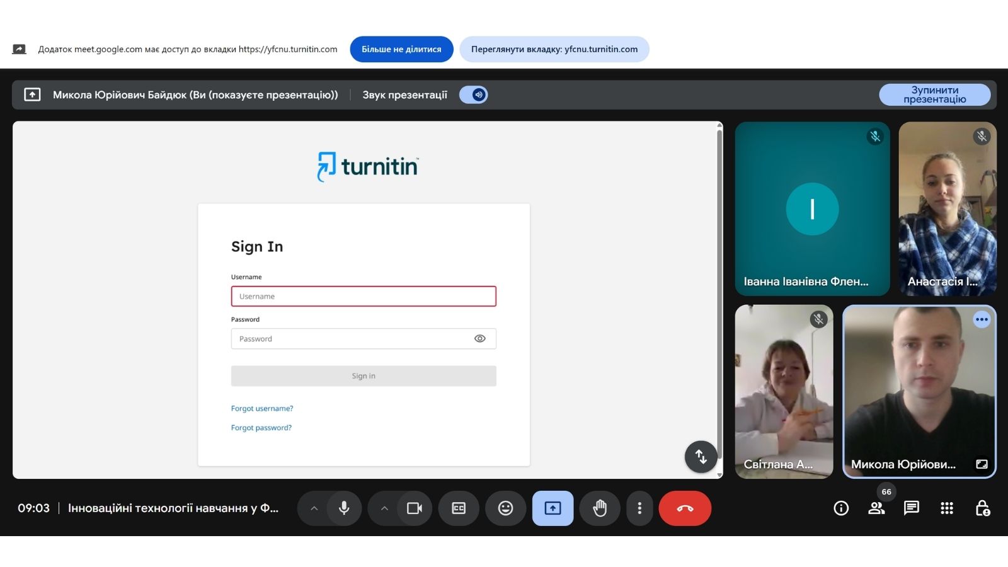Toggle the camera button
The width and height of the screenshot is (1008, 567).
coord(415,508)
